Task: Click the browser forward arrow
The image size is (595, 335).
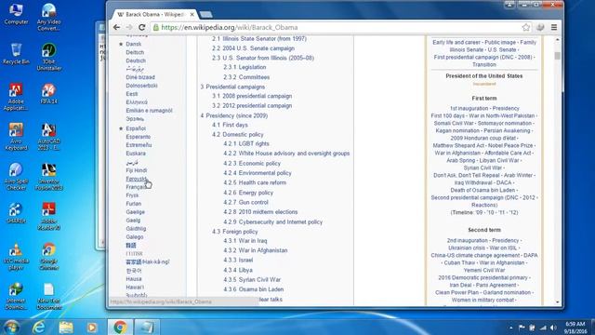Action: 129,27
